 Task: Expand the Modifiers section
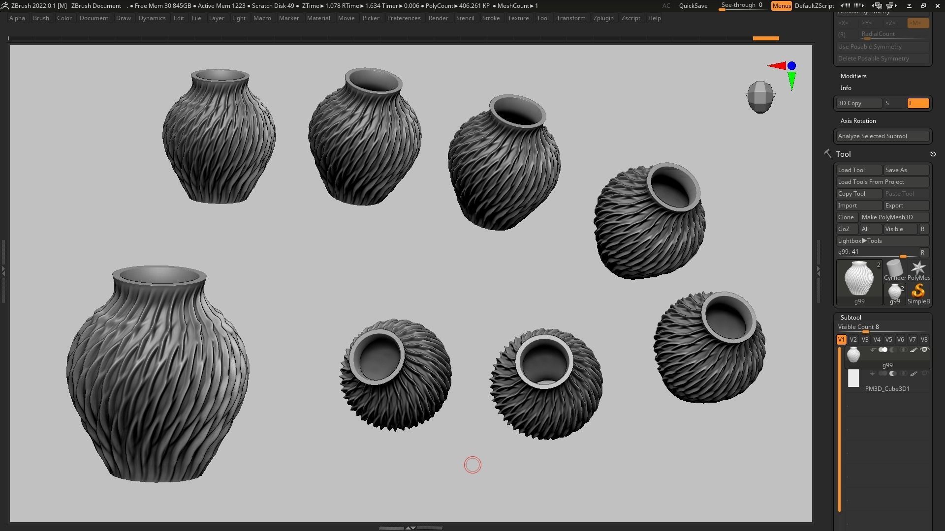coord(853,76)
